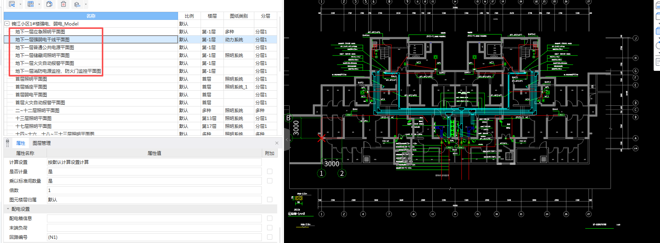Toggle the 附加 checkbox for 末端负荷
Screen dimensions: 660x243
[270, 228]
